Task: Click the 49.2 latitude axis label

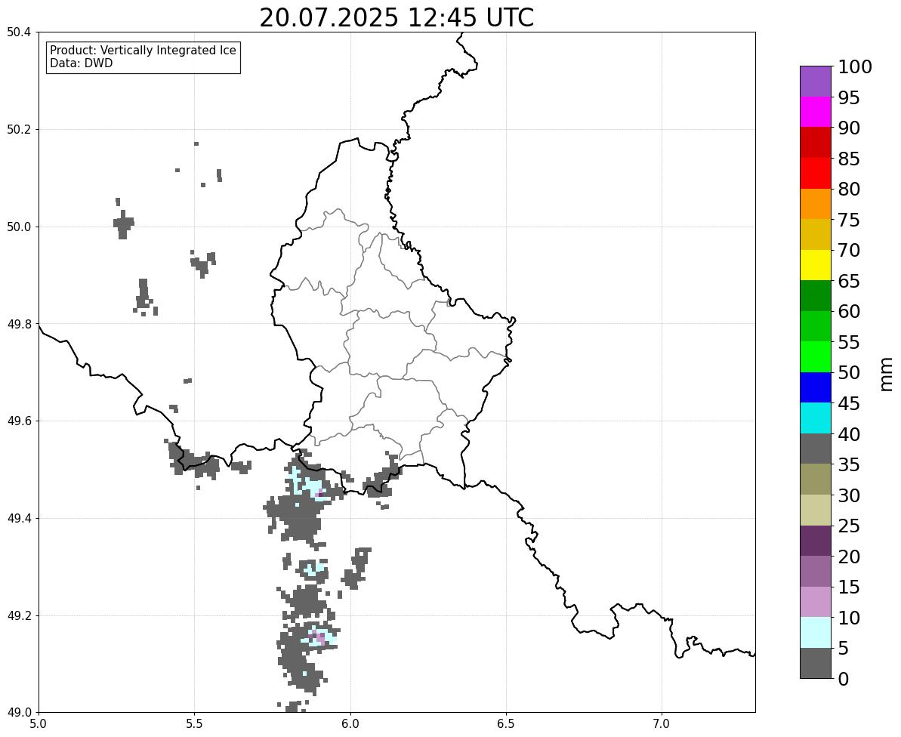Action: 18,615
